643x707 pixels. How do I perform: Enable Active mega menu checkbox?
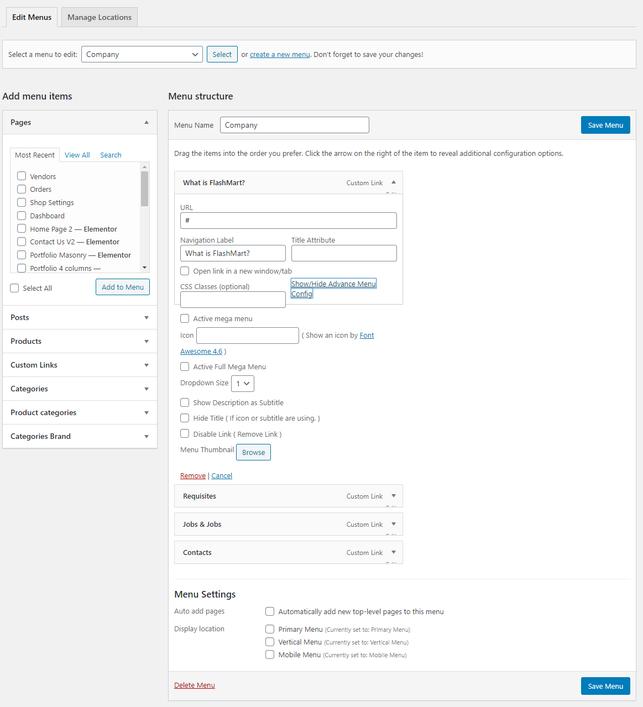[185, 318]
